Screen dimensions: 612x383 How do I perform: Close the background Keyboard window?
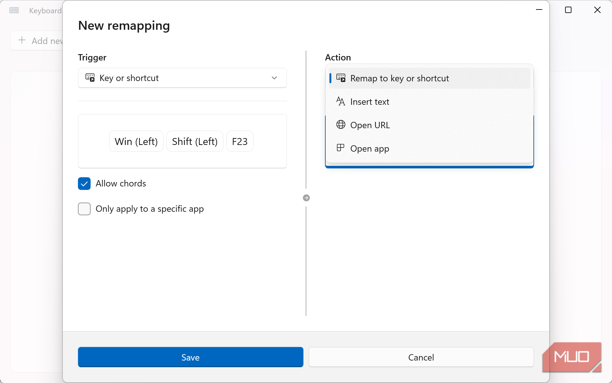tap(597, 10)
